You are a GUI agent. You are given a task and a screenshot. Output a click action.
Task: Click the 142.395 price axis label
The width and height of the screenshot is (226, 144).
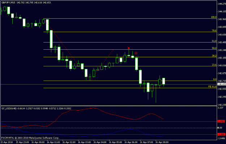(222, 97)
